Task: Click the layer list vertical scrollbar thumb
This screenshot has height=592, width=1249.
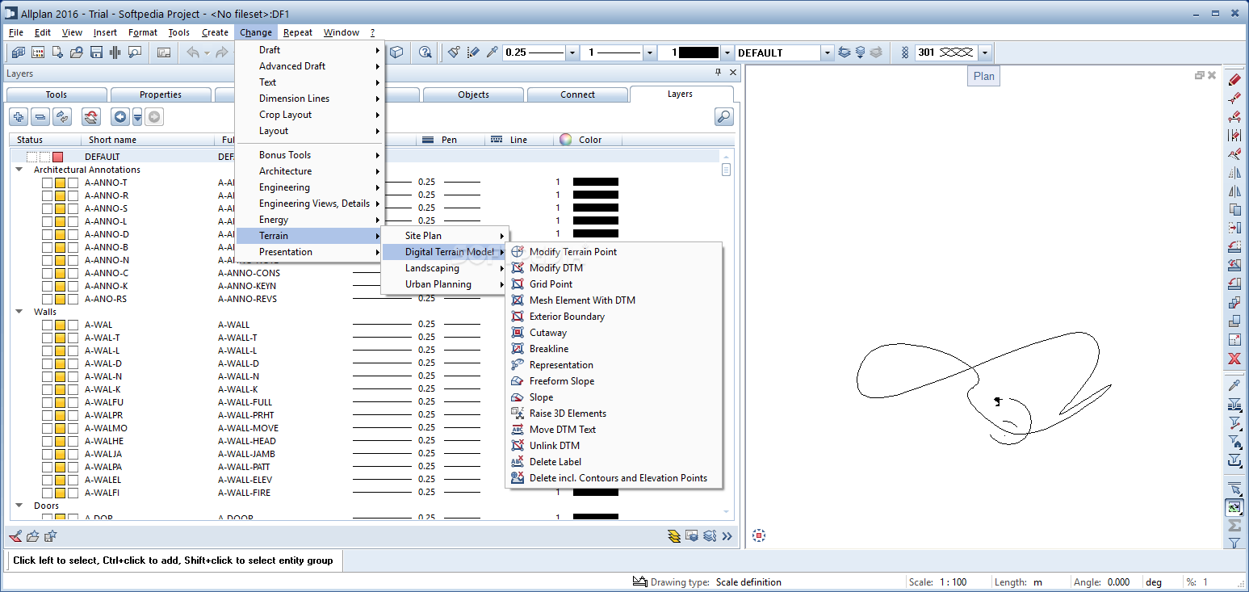Action: 727,170
